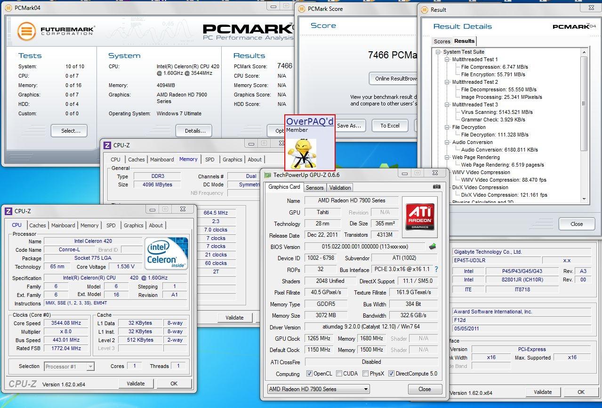Click the Result tree scrollbar thumb
The image size is (602, 408).
pos(584,104)
